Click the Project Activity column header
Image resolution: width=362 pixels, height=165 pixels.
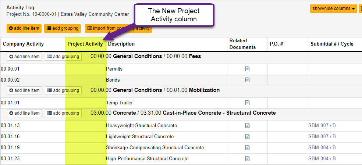[85, 44]
